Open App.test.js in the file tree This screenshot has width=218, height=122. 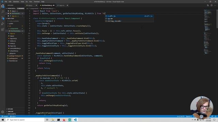coord(15,38)
